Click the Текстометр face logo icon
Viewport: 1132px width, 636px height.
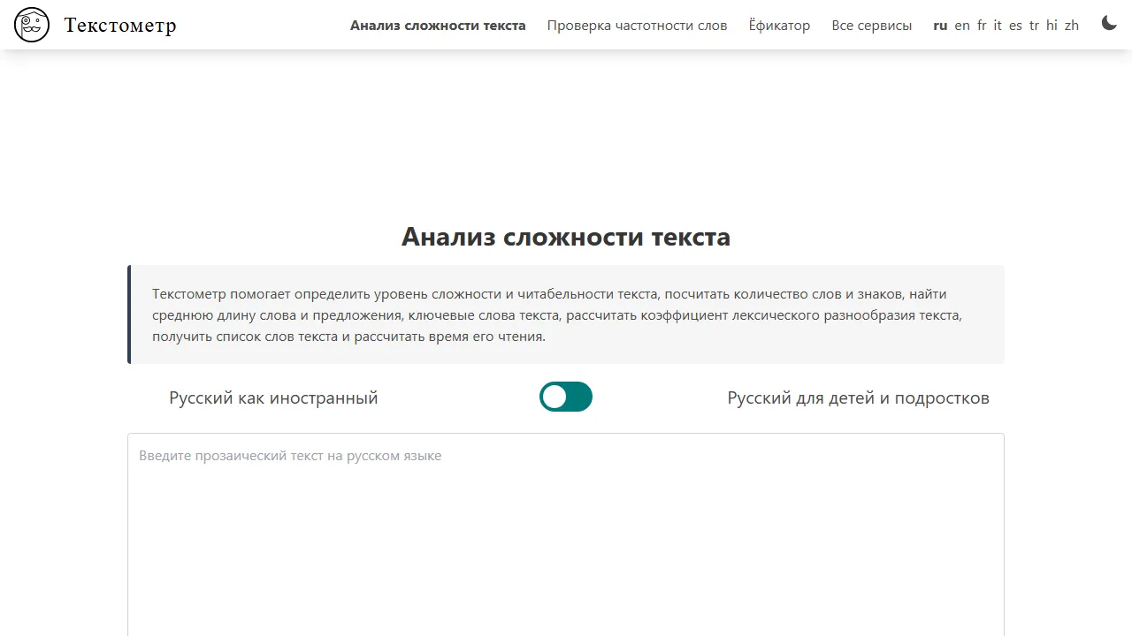(x=31, y=24)
